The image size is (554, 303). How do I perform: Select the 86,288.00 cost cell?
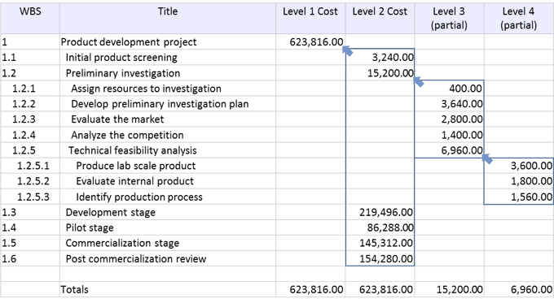click(x=380, y=228)
